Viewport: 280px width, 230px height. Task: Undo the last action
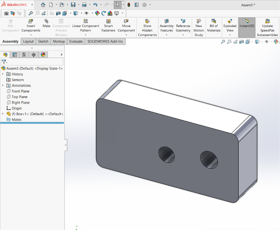point(96,5)
